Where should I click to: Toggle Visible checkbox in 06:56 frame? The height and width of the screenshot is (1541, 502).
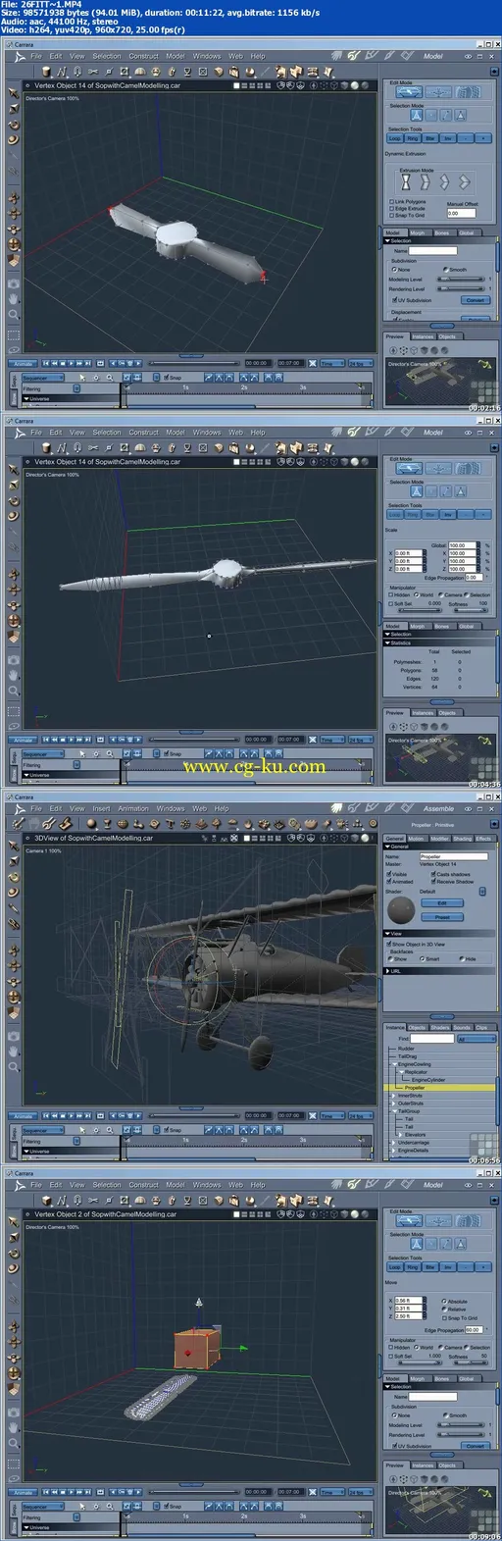390,874
